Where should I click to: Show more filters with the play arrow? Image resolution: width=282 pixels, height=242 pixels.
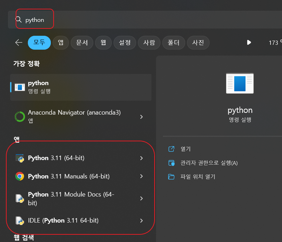(249, 42)
